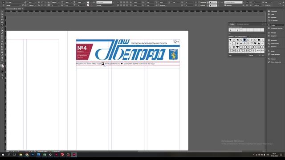Toggle the upper checkbox beside the color swatches
285x160 pixels.
click(x=199, y=2)
